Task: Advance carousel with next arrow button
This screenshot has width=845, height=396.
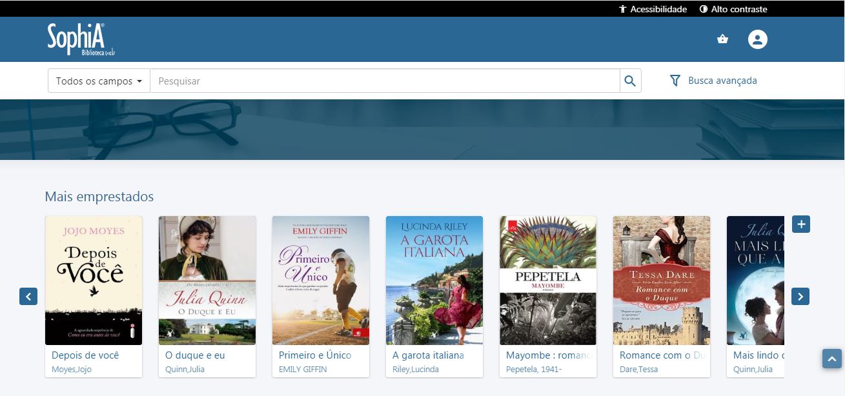Action: (x=800, y=296)
